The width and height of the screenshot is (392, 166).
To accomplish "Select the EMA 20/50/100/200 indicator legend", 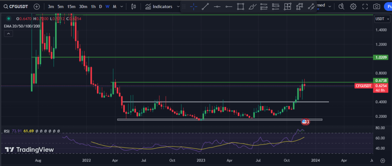I will coord(22,26).
